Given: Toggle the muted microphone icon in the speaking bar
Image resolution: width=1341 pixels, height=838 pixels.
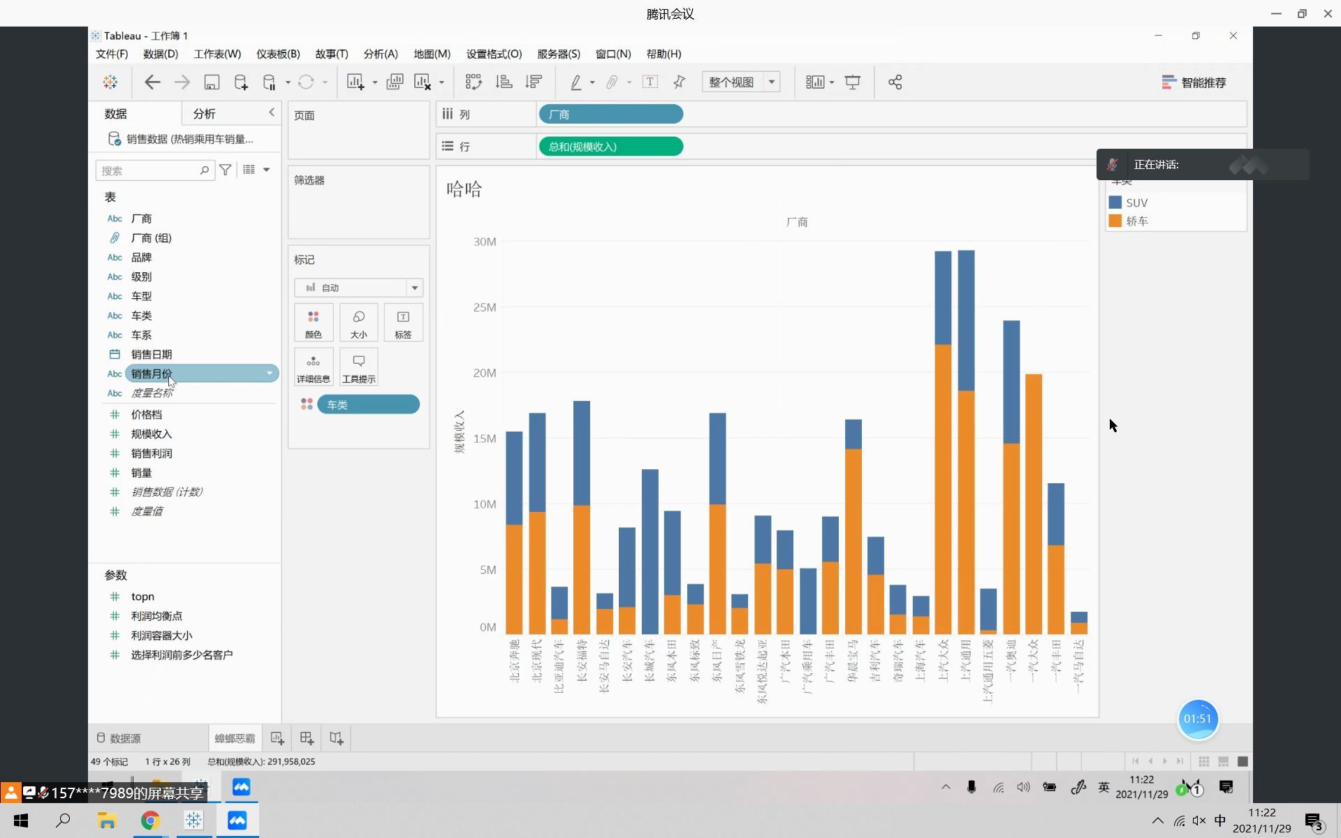Looking at the screenshot, I should click(1113, 165).
